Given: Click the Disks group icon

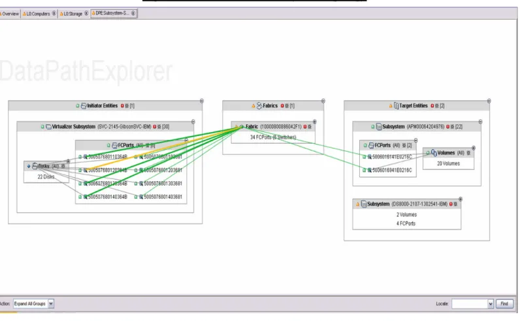Looking at the screenshot, I should click(35, 166).
